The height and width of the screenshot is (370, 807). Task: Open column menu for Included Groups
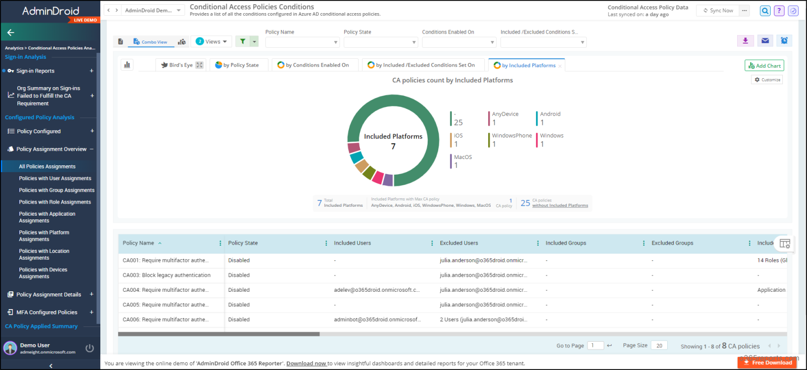[x=644, y=243]
